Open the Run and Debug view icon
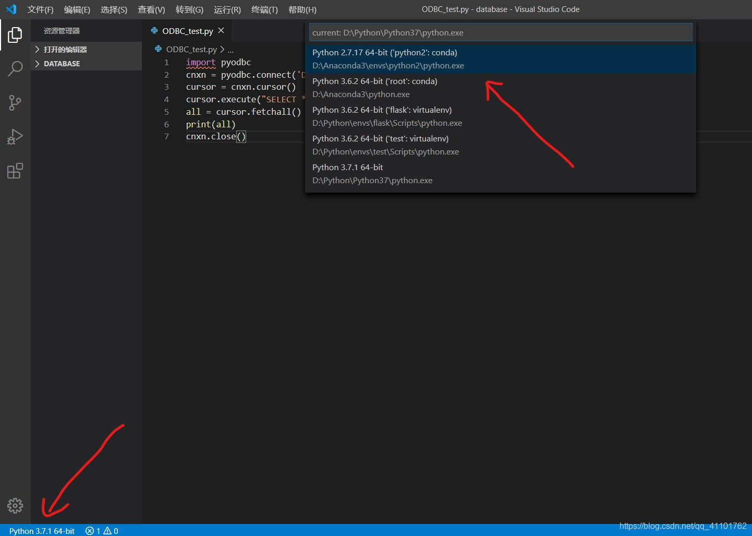Viewport: 752px width, 536px height. [15, 136]
